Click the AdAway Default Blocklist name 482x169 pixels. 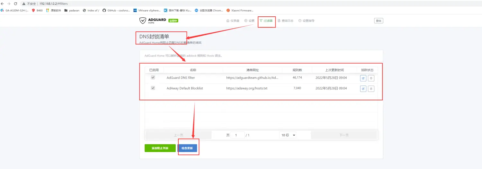tap(185, 88)
